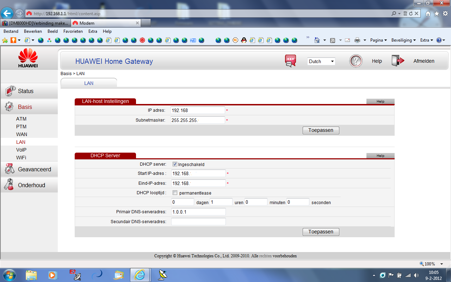Click the volume speaker tray icon
The height and width of the screenshot is (282, 451).
tap(416, 275)
